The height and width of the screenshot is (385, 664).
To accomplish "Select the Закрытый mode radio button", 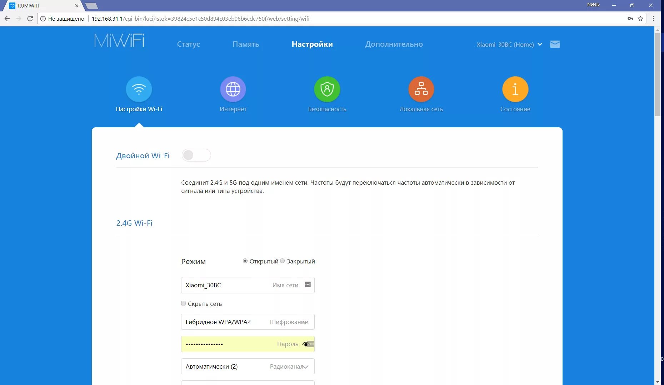I will [283, 261].
